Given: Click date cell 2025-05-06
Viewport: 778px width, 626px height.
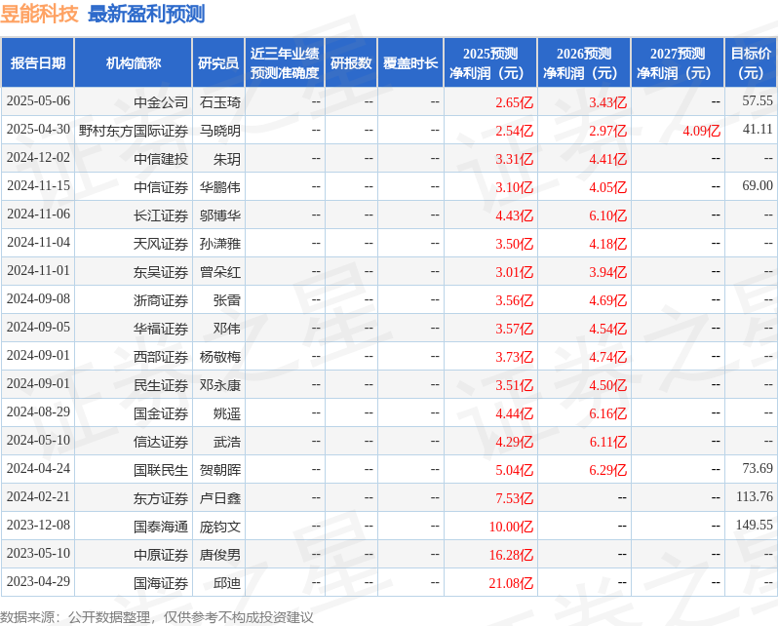Looking at the screenshot, I should (x=38, y=101).
